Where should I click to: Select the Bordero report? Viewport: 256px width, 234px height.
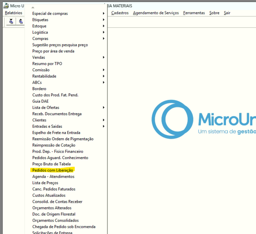(66, 89)
